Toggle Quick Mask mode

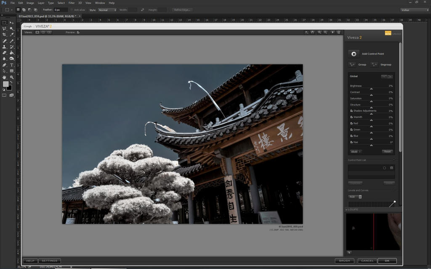pos(4,95)
